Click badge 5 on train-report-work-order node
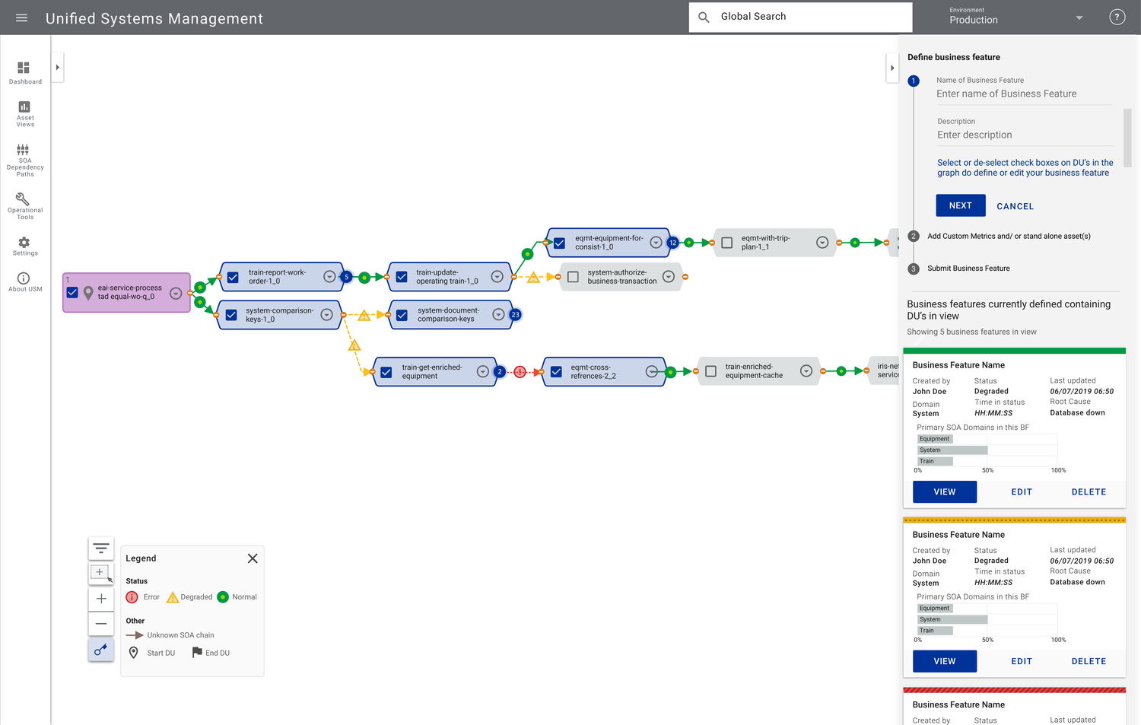 coord(346,277)
